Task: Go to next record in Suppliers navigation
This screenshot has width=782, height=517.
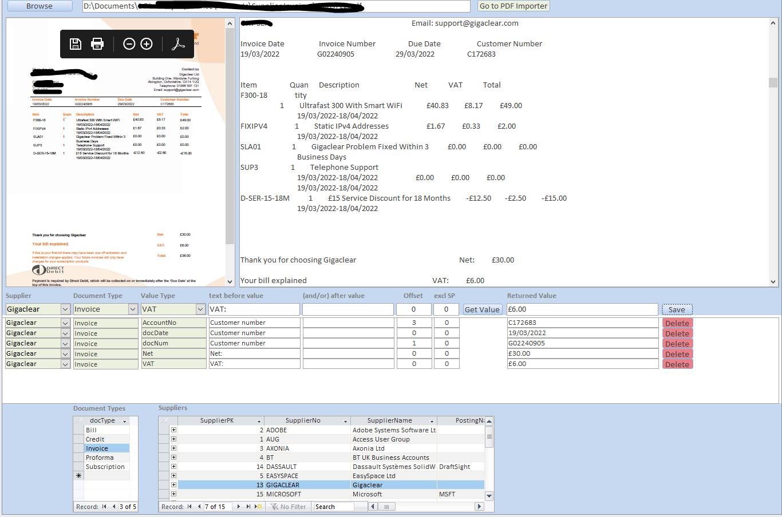Action: (239, 507)
